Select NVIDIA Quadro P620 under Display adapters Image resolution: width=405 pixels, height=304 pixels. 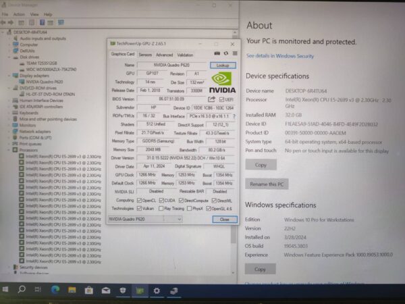pos(44,82)
